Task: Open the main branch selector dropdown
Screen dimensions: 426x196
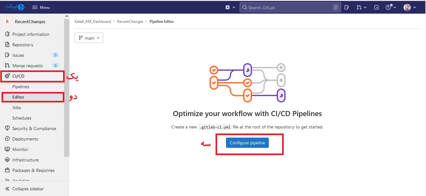Action: pos(89,38)
